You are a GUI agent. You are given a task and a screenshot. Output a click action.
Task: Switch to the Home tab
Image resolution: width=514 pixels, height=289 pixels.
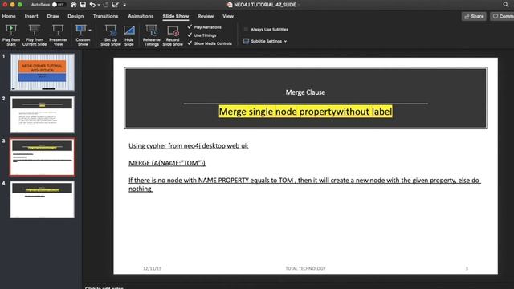click(9, 16)
